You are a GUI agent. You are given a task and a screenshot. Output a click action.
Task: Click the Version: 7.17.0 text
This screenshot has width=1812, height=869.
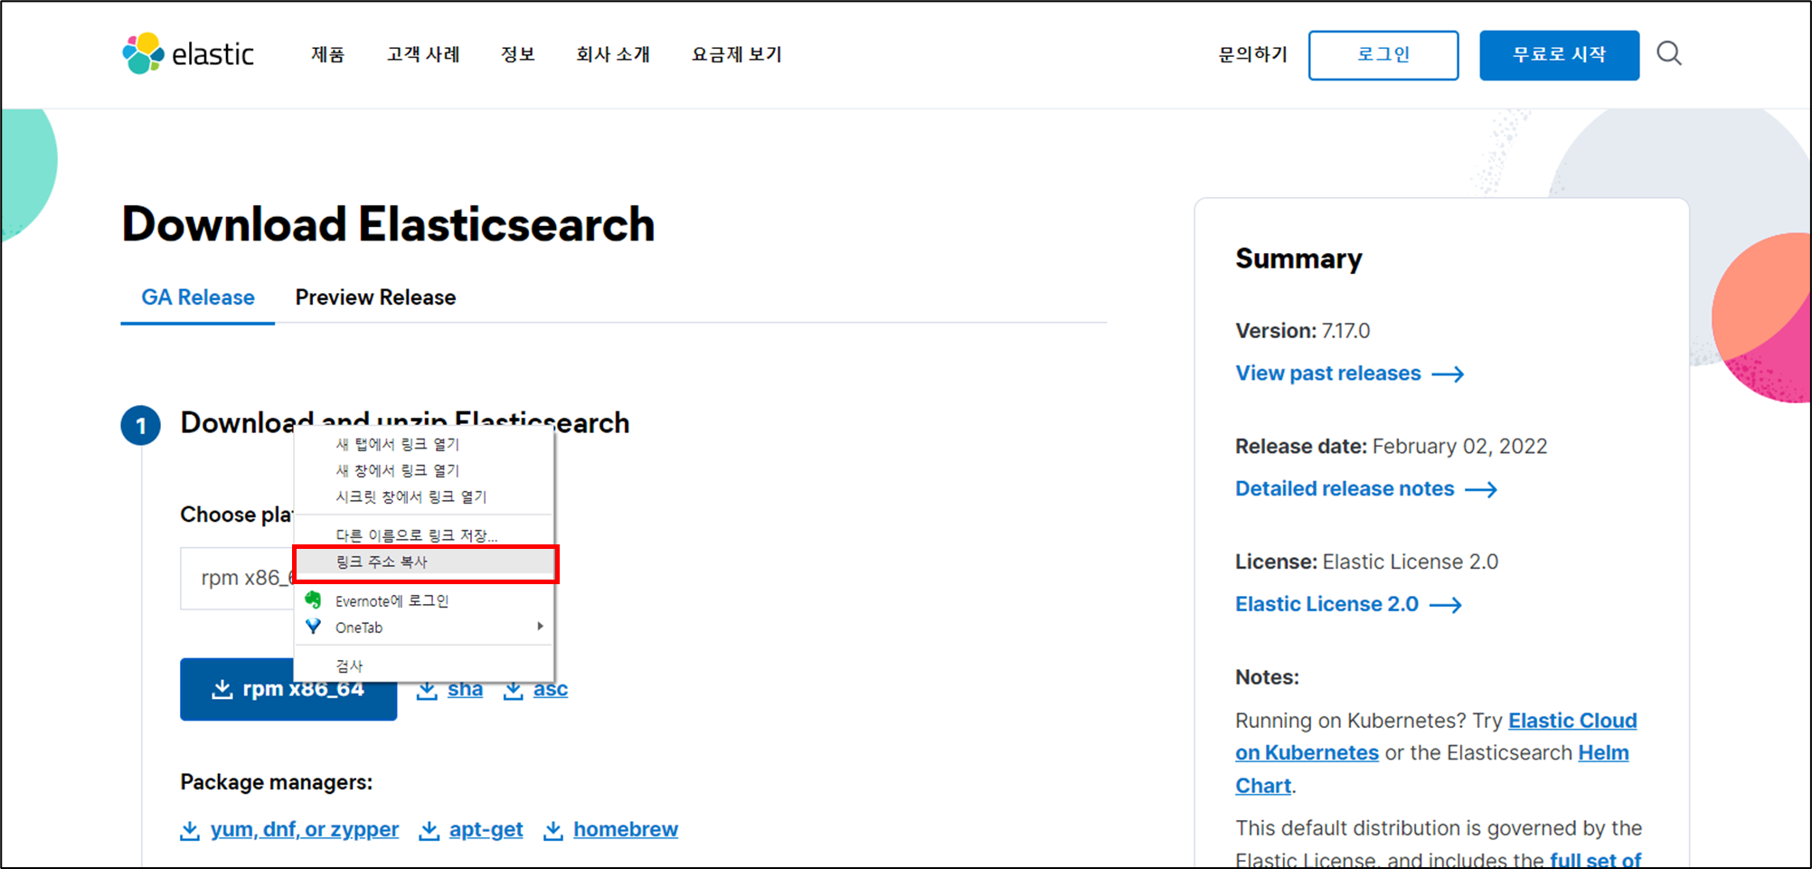coord(1302,331)
